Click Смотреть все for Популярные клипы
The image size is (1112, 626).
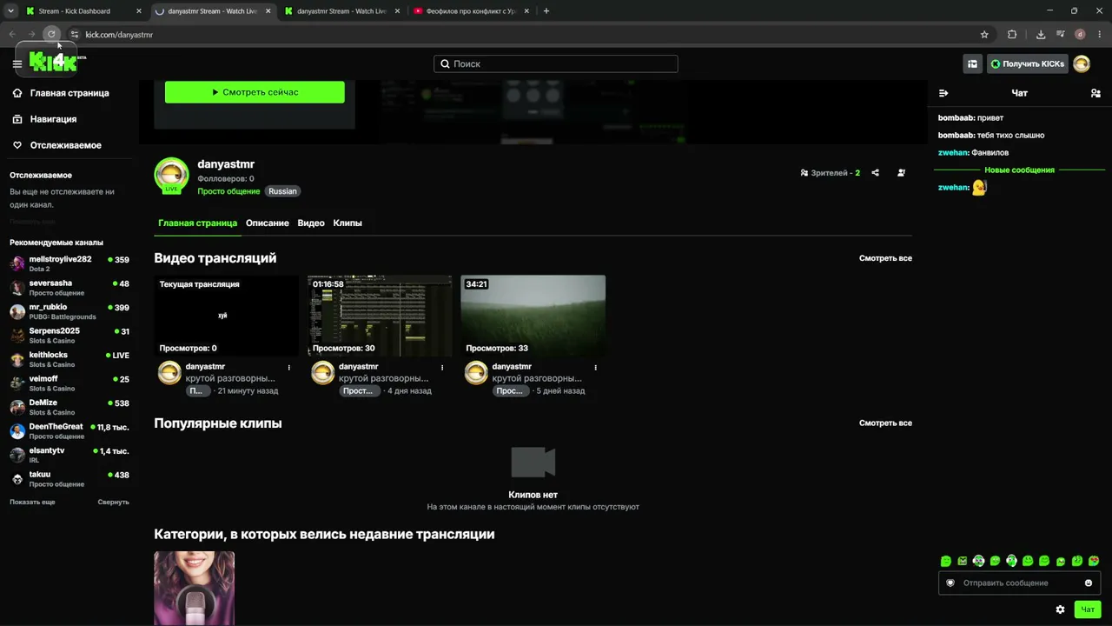tap(885, 423)
